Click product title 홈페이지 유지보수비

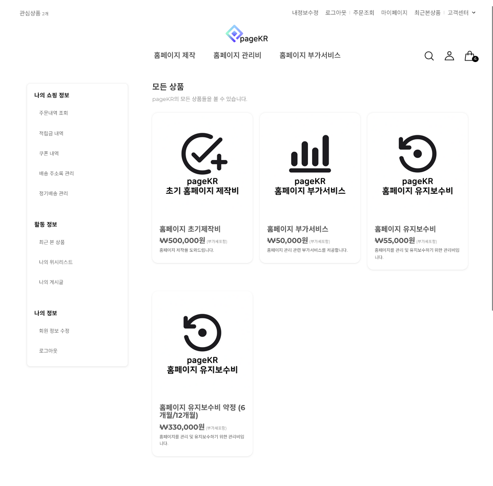(x=405, y=229)
